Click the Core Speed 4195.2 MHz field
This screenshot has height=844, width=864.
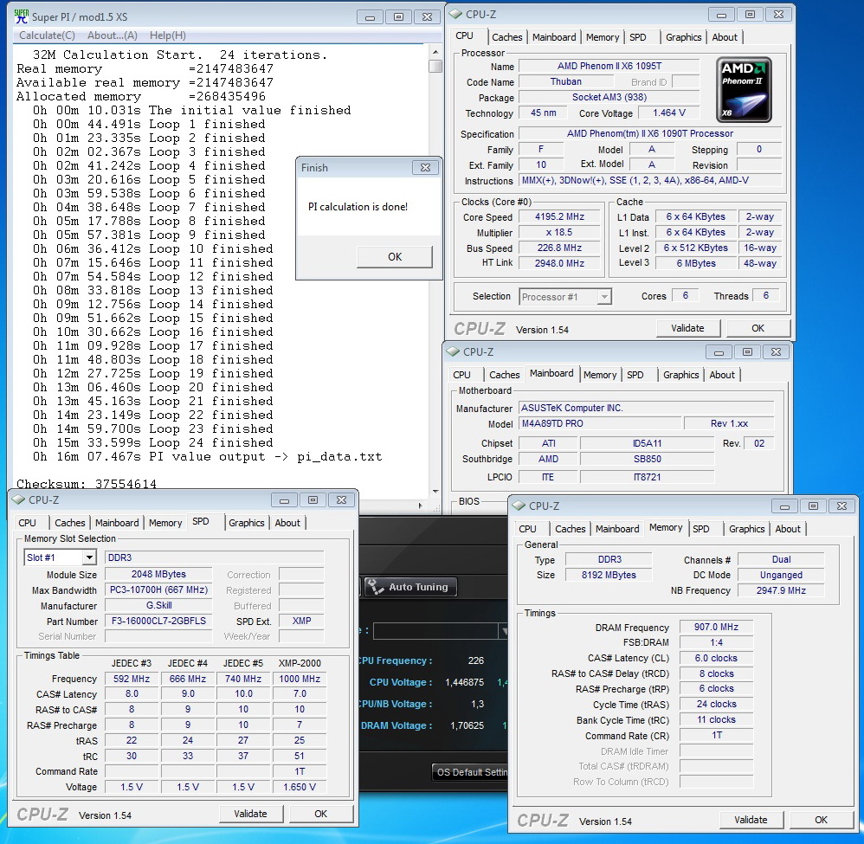(x=559, y=217)
